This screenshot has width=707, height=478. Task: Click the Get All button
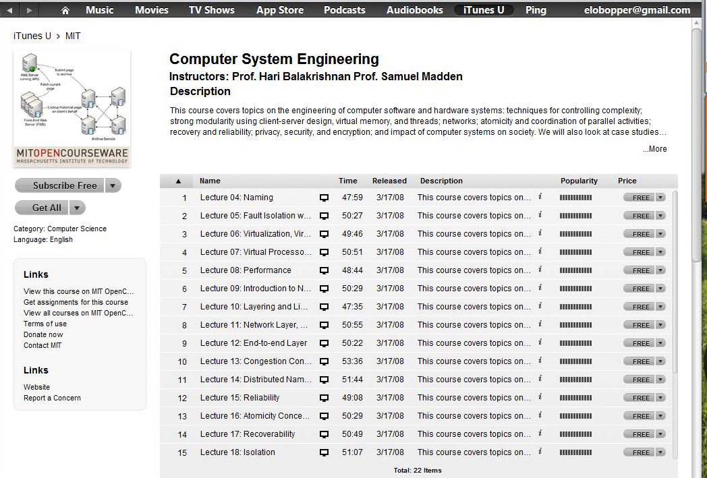41,208
